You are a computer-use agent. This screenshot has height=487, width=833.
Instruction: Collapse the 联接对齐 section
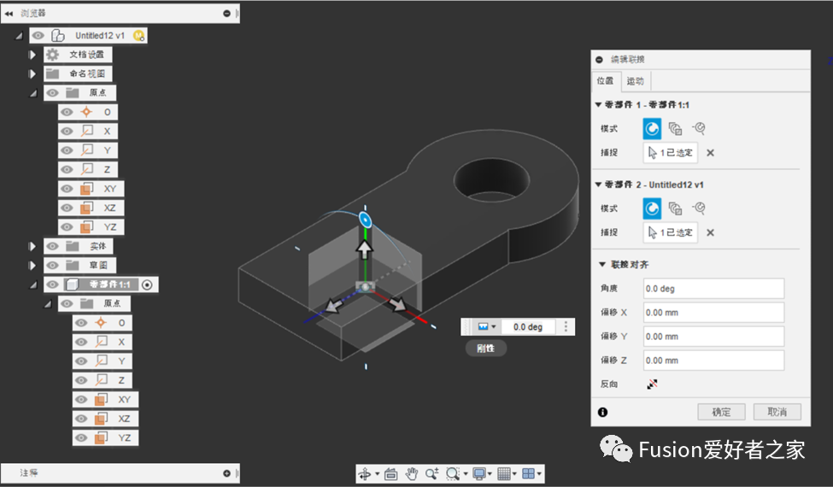(x=602, y=264)
